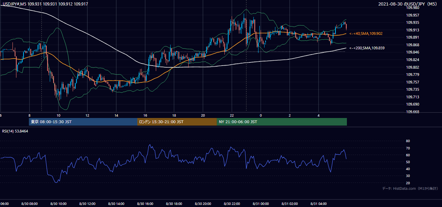Click the 109.846 price axis label

413,52
